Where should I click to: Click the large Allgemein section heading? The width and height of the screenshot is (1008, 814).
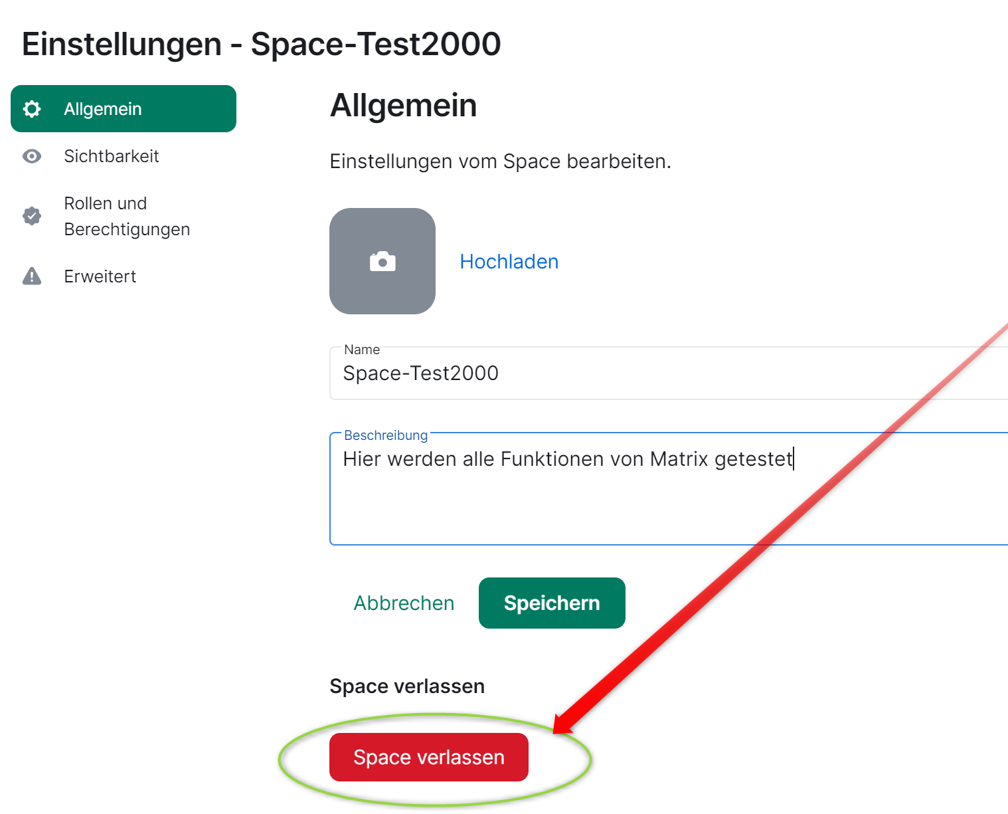[403, 106]
